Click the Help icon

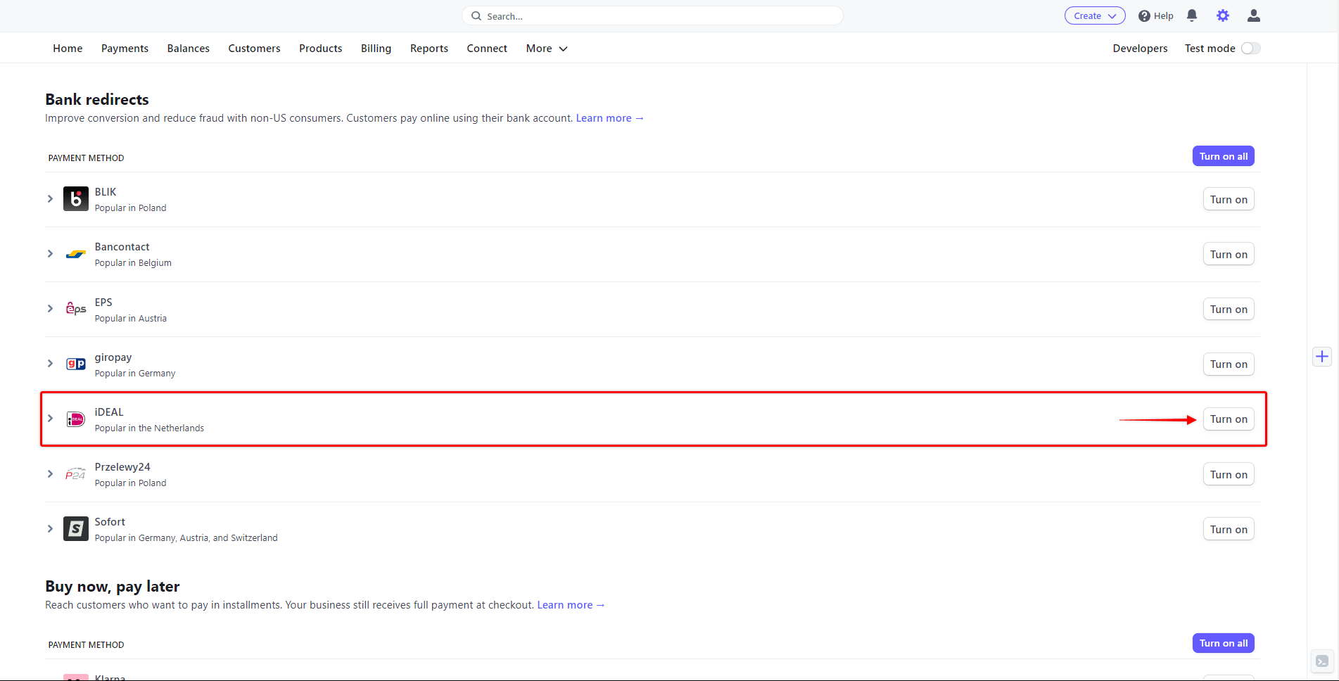1144,15
